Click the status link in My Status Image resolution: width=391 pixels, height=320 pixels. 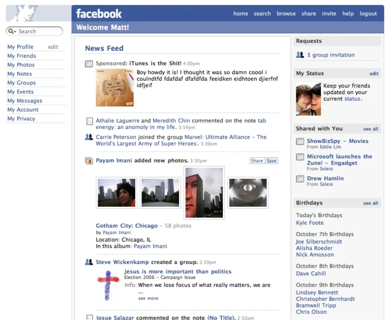pos(352,99)
